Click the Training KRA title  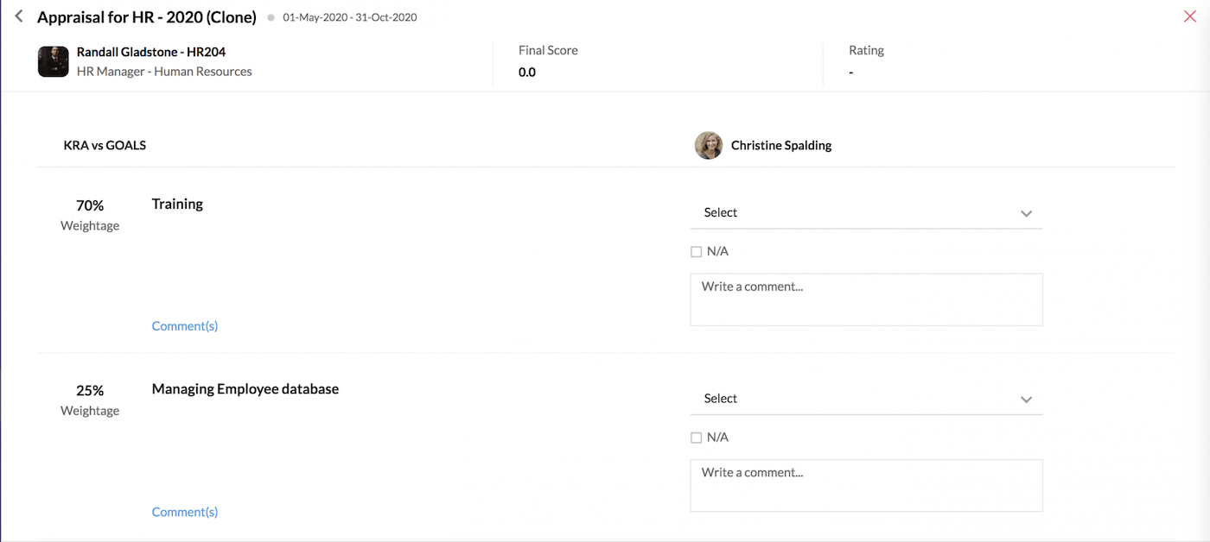click(x=177, y=205)
